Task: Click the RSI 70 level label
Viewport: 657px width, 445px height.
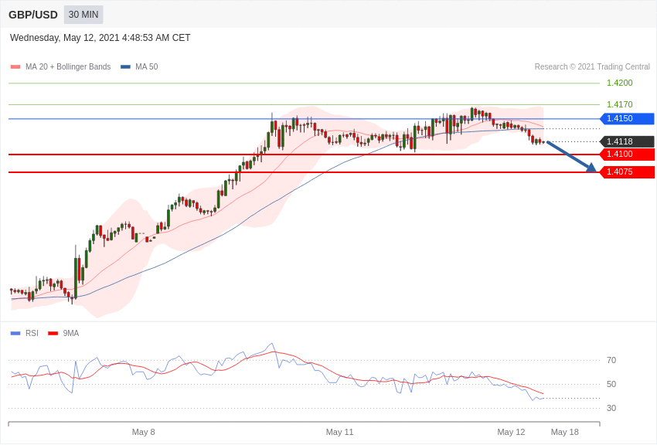Action: (x=611, y=361)
